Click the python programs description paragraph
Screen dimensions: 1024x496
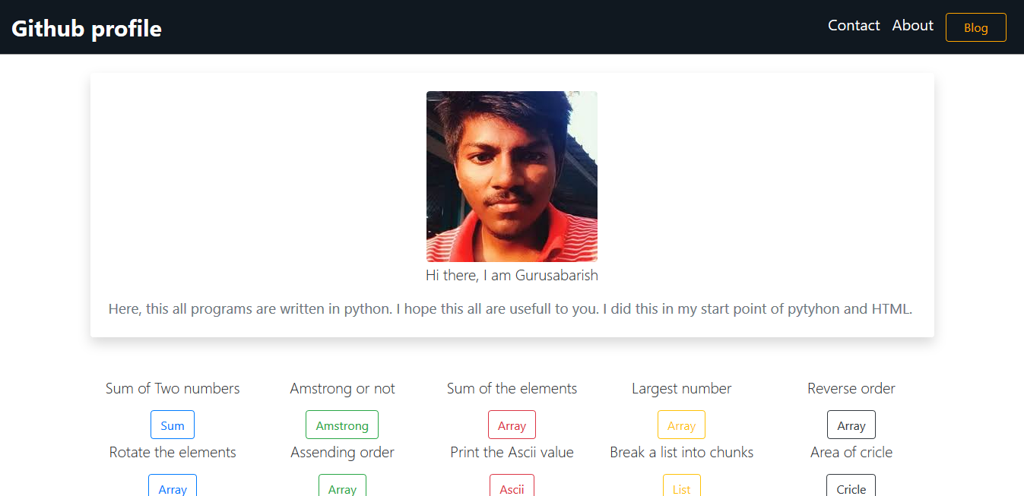pyautogui.click(x=510, y=309)
